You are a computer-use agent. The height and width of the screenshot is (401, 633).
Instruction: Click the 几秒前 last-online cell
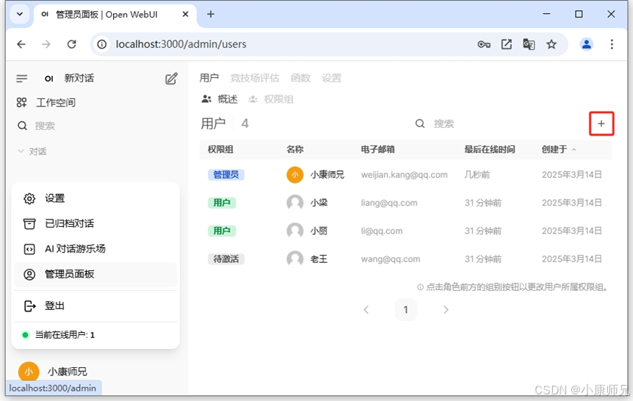[x=477, y=175]
